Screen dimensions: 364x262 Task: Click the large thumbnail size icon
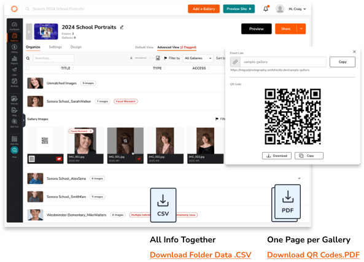(x=158, y=58)
